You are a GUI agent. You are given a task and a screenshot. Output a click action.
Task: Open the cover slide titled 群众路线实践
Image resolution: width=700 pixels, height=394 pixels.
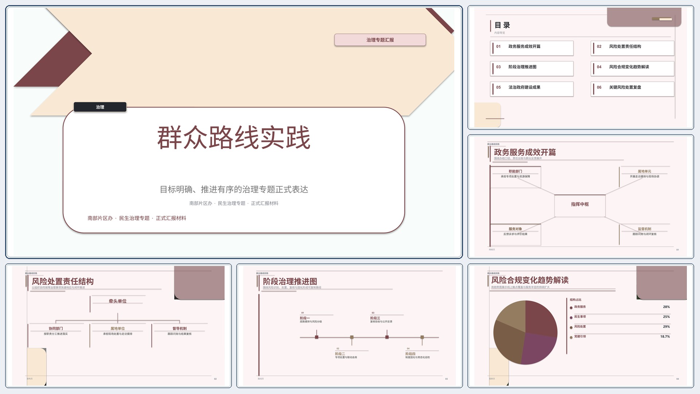point(234,132)
